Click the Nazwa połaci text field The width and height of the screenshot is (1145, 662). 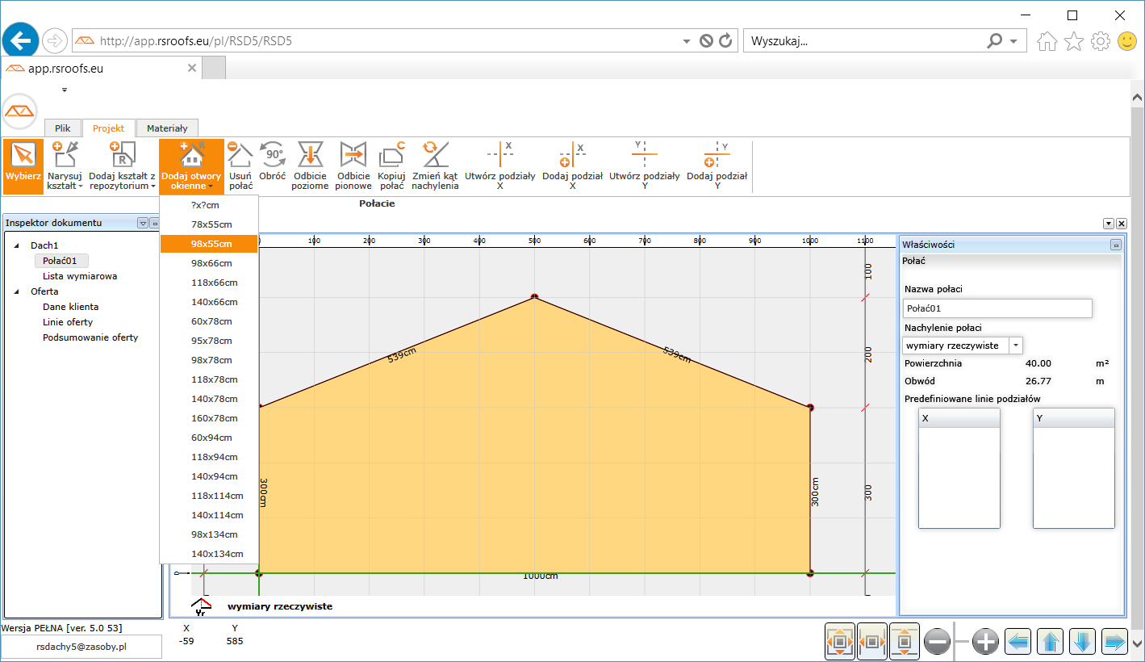(997, 308)
